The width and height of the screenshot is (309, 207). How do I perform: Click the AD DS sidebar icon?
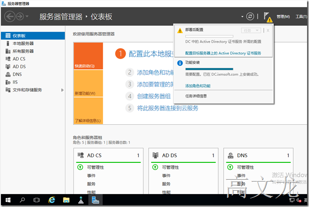click(x=8, y=66)
